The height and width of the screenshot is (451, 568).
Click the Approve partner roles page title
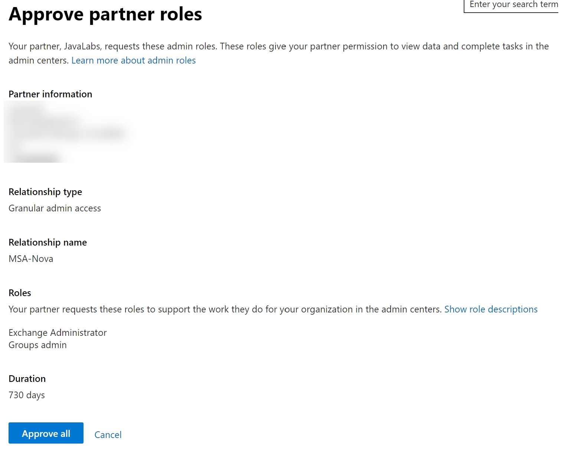click(x=105, y=14)
